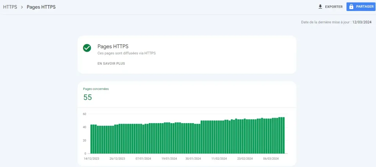The height and width of the screenshot is (167, 376).
Task: Click the last update date 12/03/2024
Action: [362, 22]
